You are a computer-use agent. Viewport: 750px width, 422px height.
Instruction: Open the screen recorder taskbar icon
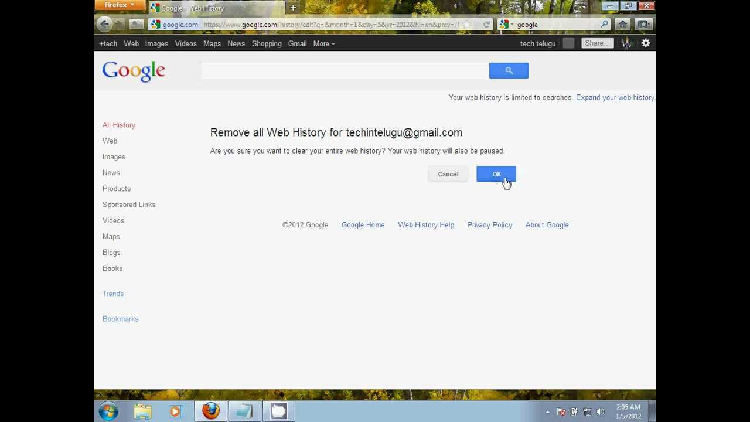pos(279,411)
